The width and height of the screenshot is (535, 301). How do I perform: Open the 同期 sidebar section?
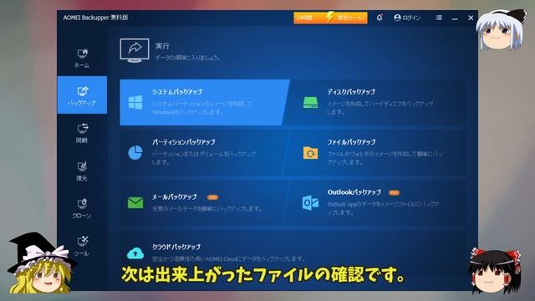tap(82, 133)
